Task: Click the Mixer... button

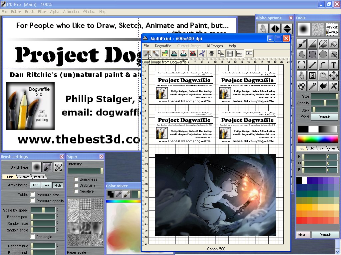Action: [x=303, y=235]
